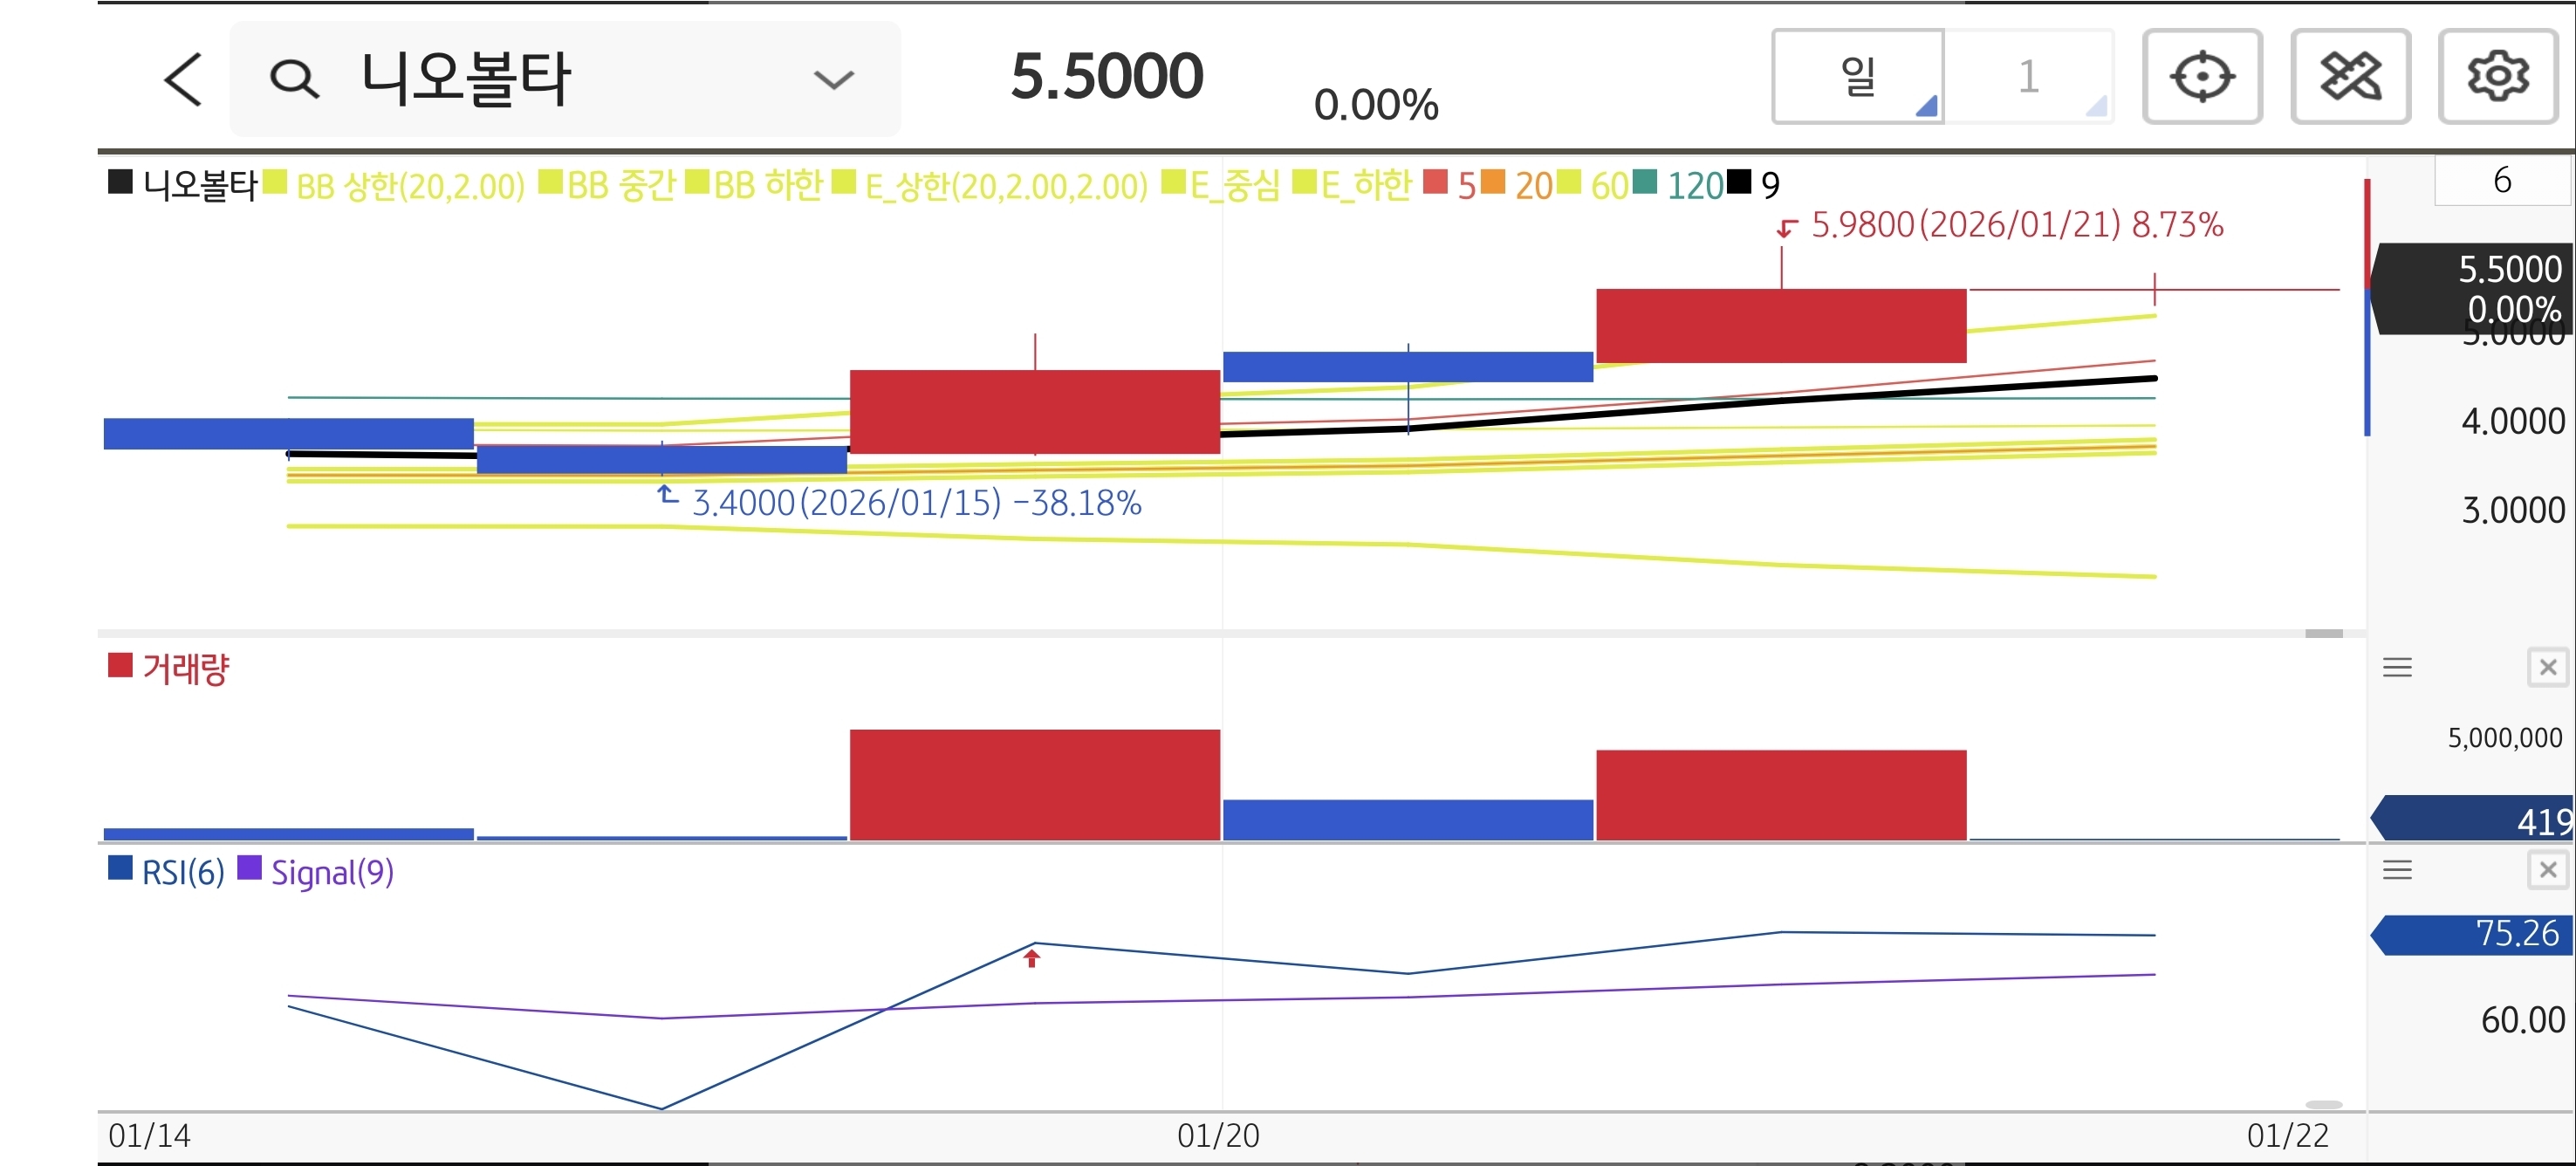
Task: Open the drawing tools icon
Action: coord(2350,77)
